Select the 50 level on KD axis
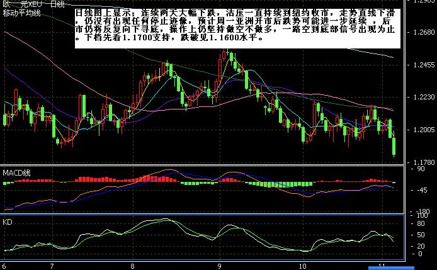Viewport: 437px width, 270px height. pyautogui.click(x=421, y=235)
